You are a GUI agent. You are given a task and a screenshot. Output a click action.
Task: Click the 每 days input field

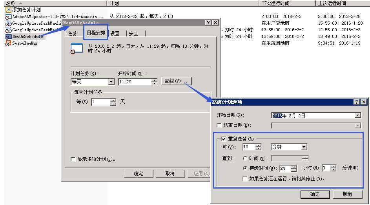(100, 102)
